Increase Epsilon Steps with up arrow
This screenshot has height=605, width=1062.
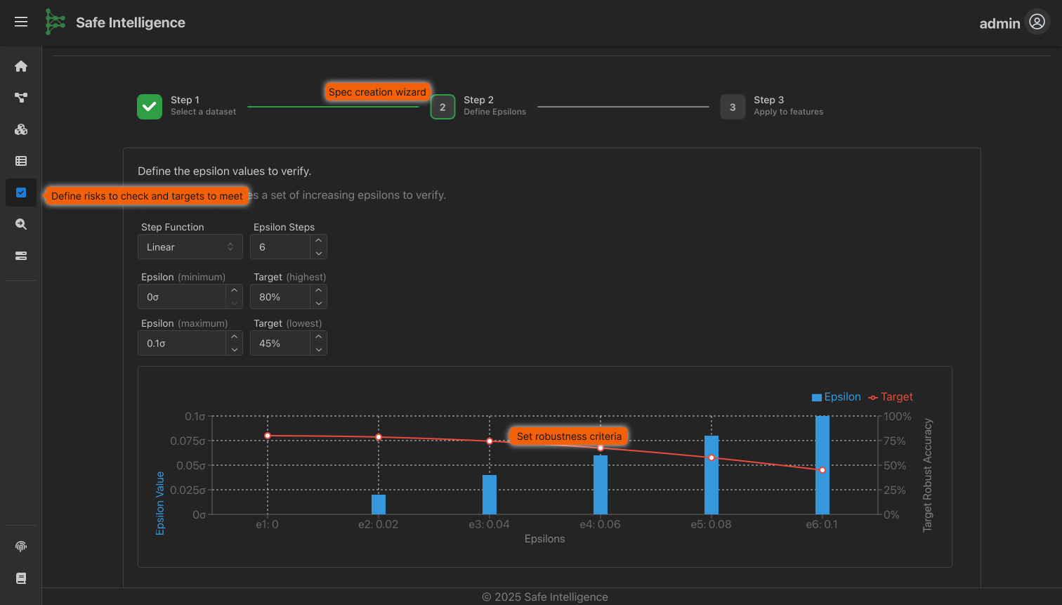(319, 241)
